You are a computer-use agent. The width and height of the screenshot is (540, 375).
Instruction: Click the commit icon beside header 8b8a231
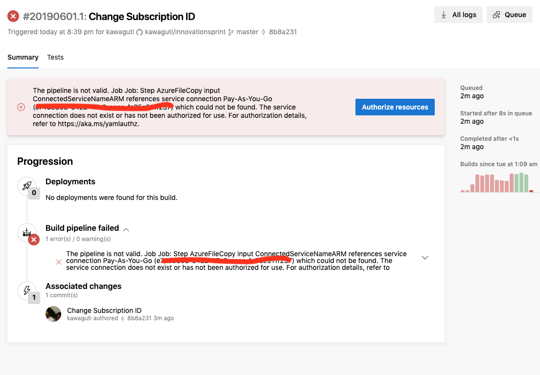point(263,32)
